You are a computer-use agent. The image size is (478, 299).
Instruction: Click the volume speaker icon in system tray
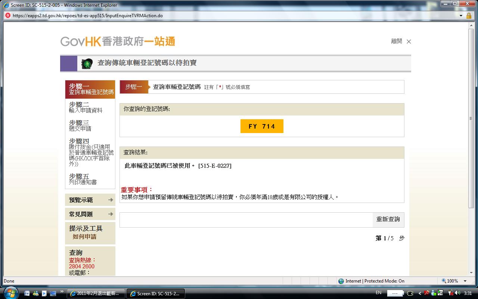point(457,293)
